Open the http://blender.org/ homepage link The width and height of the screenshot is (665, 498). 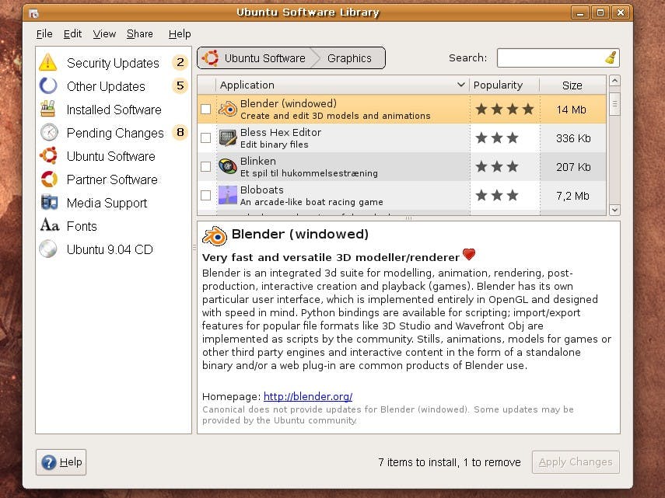point(308,396)
